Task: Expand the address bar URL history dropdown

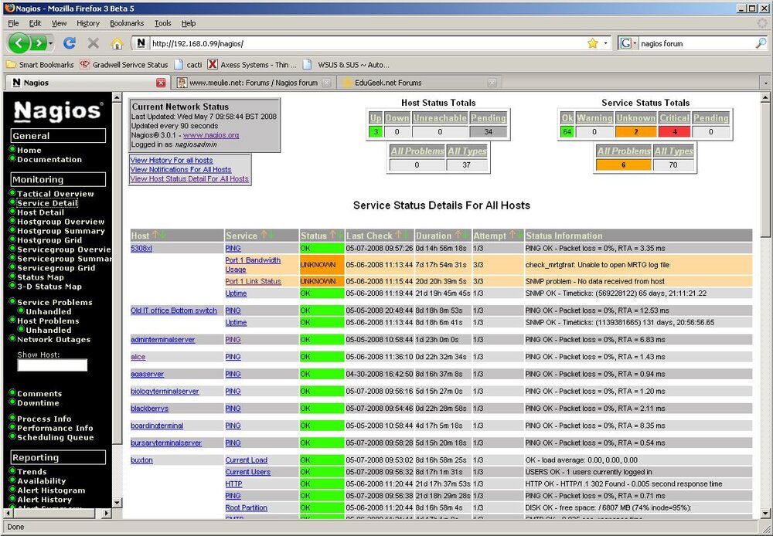Action: (606, 43)
